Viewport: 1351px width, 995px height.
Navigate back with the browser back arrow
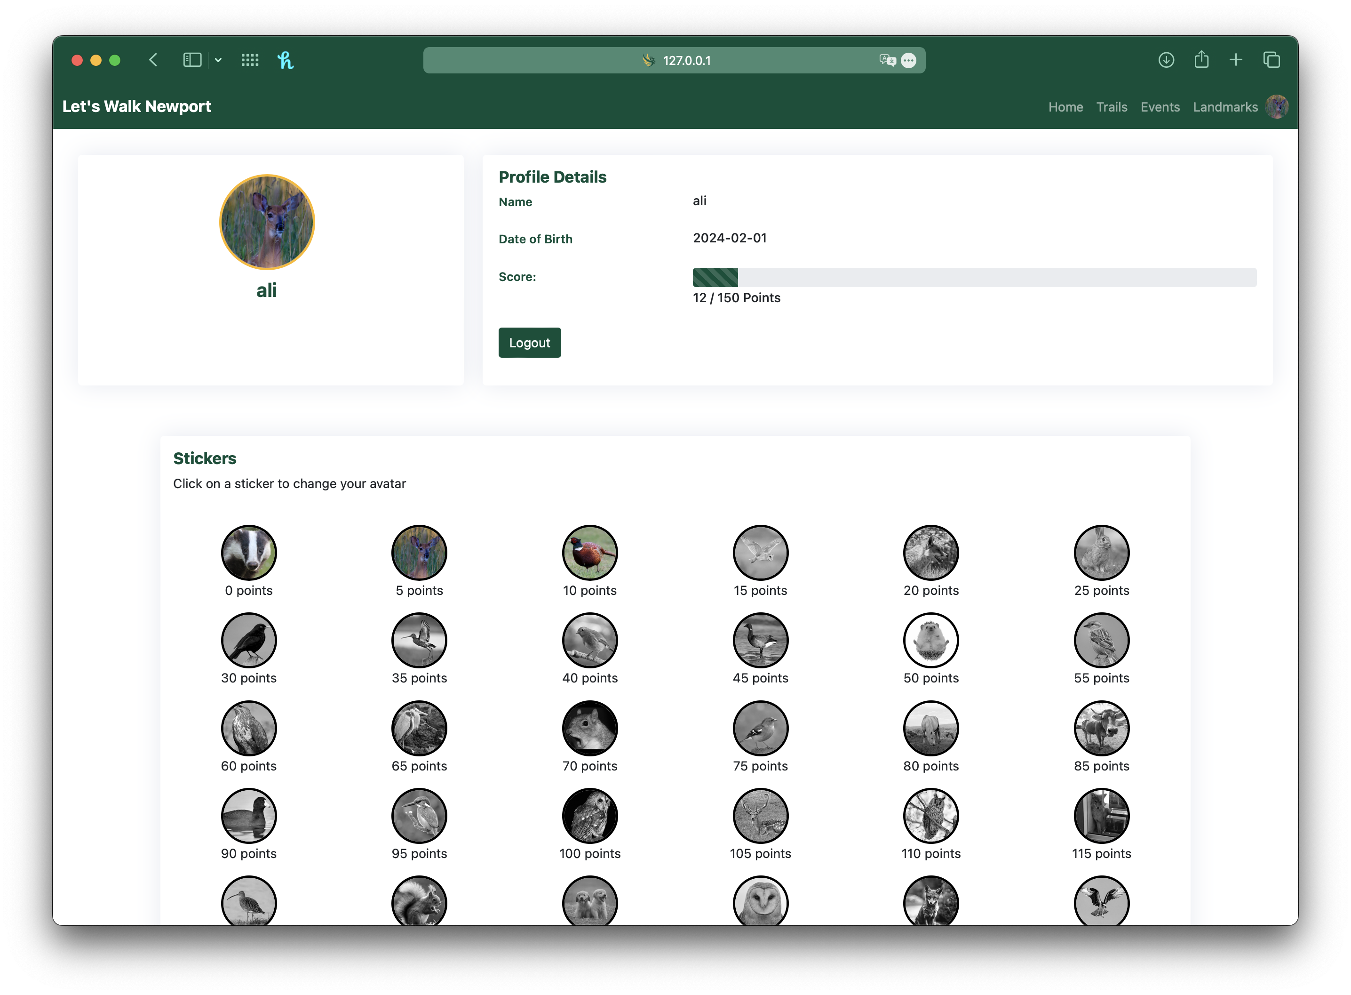tap(154, 60)
